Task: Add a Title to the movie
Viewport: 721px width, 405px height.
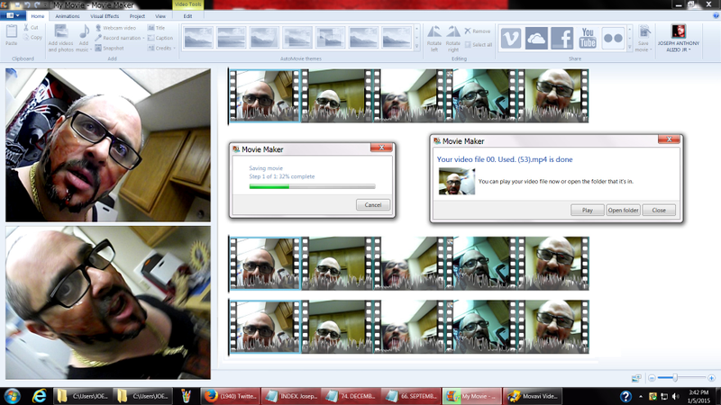Action: point(156,28)
